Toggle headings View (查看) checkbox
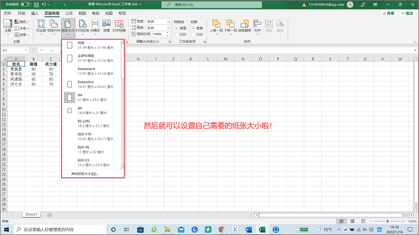Image resolution: width=419 pixels, height=235 pixels. click(193, 28)
